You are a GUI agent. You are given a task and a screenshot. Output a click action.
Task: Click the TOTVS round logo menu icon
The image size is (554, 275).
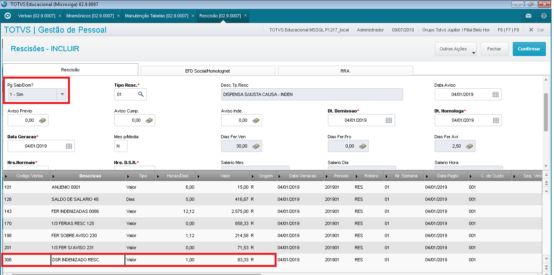click(7, 16)
